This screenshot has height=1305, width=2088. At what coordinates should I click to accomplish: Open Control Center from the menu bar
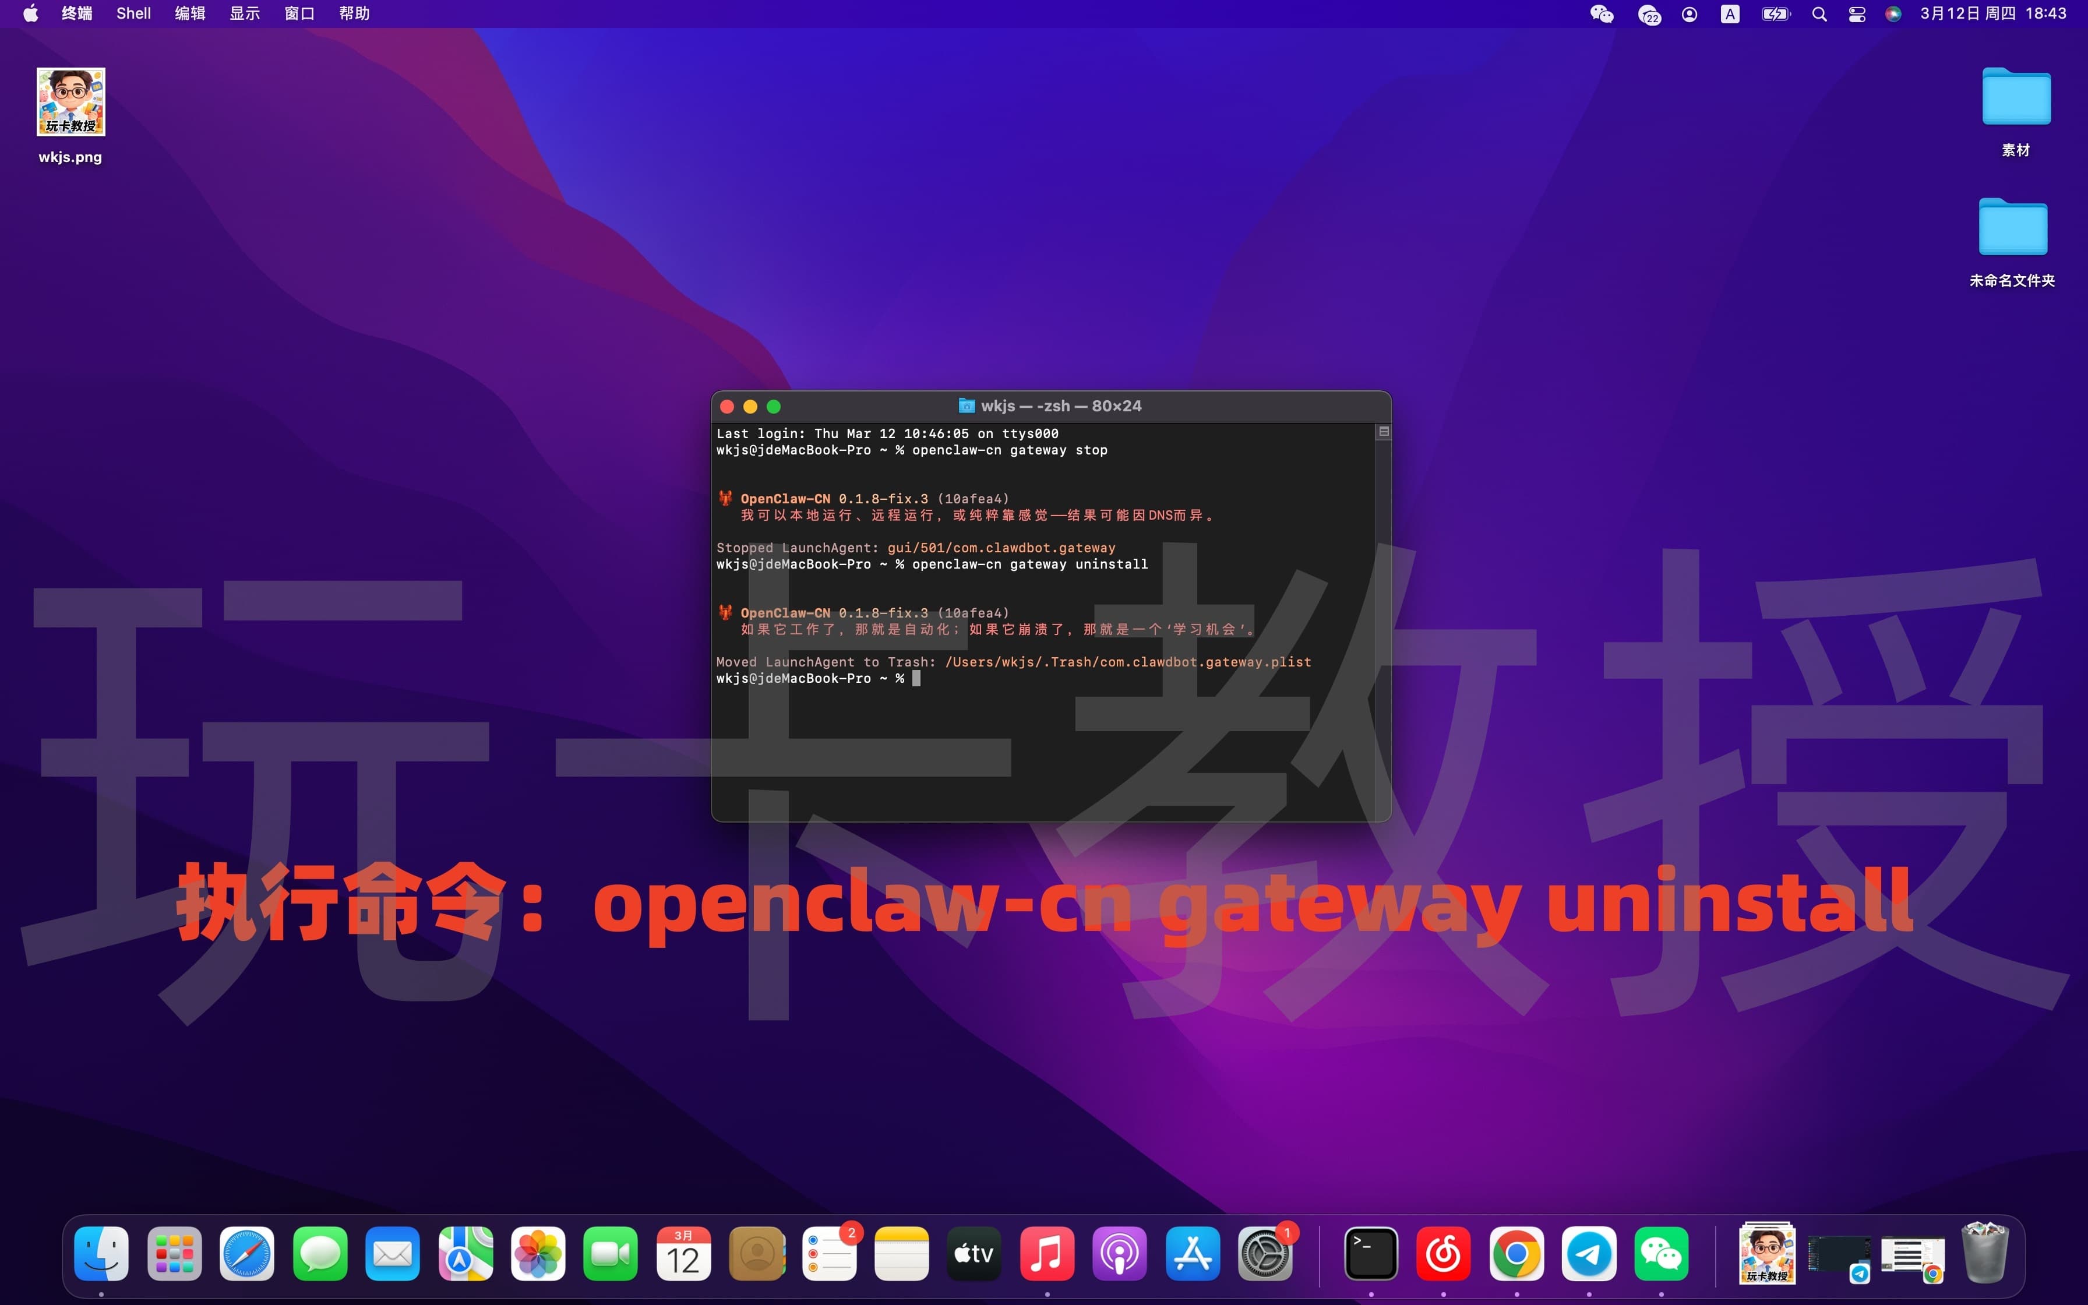pos(1856,14)
